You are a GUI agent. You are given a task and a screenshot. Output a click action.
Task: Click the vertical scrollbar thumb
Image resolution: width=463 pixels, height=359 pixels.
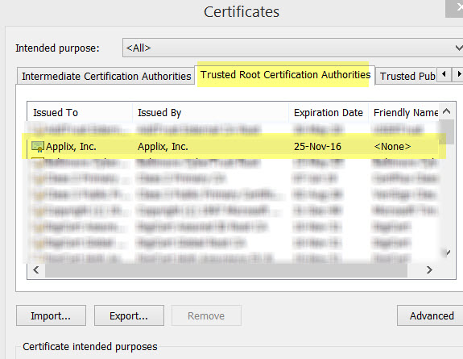[447, 132]
